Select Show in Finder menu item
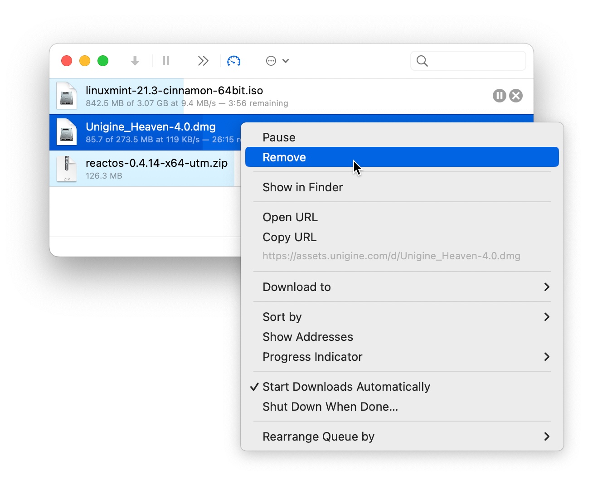 point(402,187)
